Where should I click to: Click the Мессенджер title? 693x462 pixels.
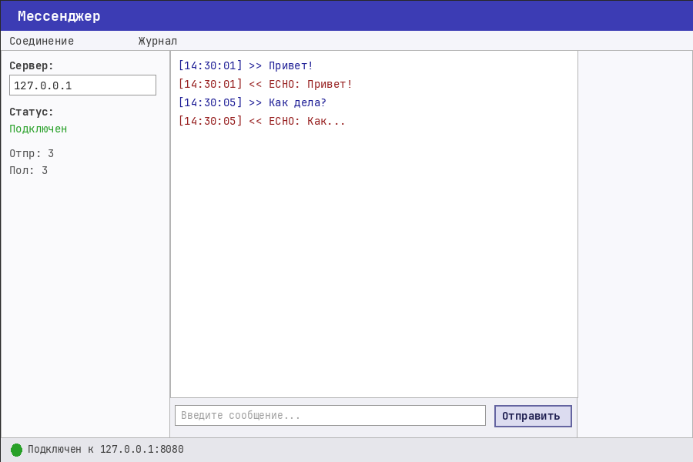(59, 16)
